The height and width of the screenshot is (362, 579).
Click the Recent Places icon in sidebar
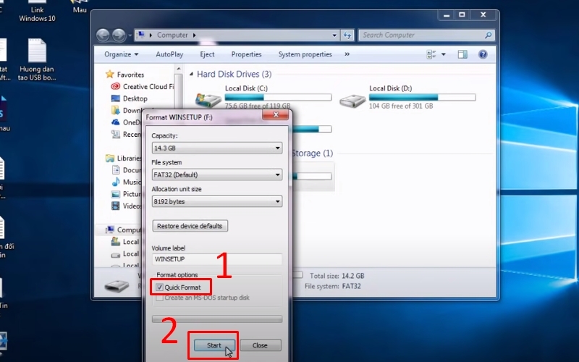[x=116, y=135]
